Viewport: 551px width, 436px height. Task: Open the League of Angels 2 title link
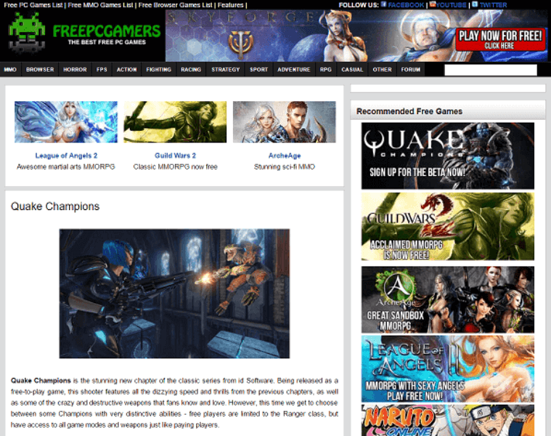pos(66,156)
